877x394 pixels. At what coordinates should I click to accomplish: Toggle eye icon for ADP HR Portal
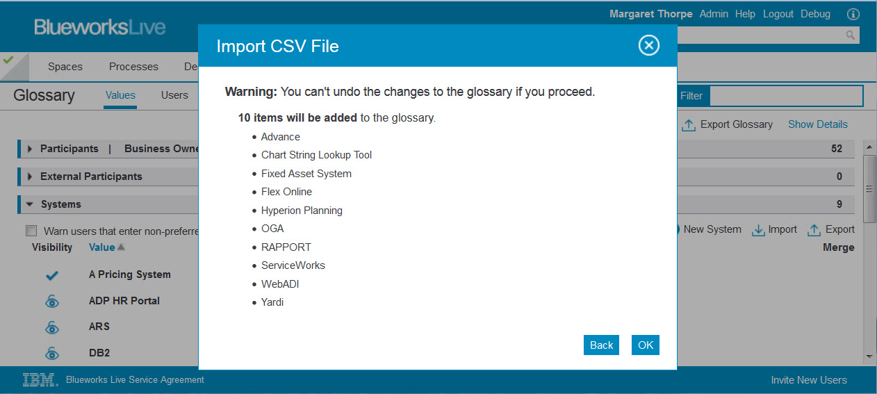point(52,302)
